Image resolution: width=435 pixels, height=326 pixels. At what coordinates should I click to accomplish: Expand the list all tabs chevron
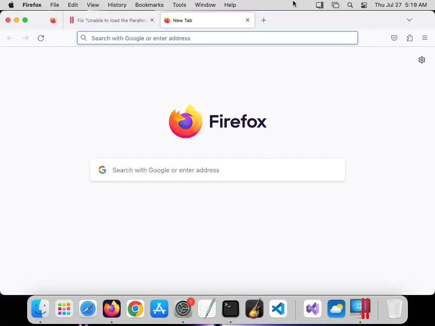pos(409,20)
